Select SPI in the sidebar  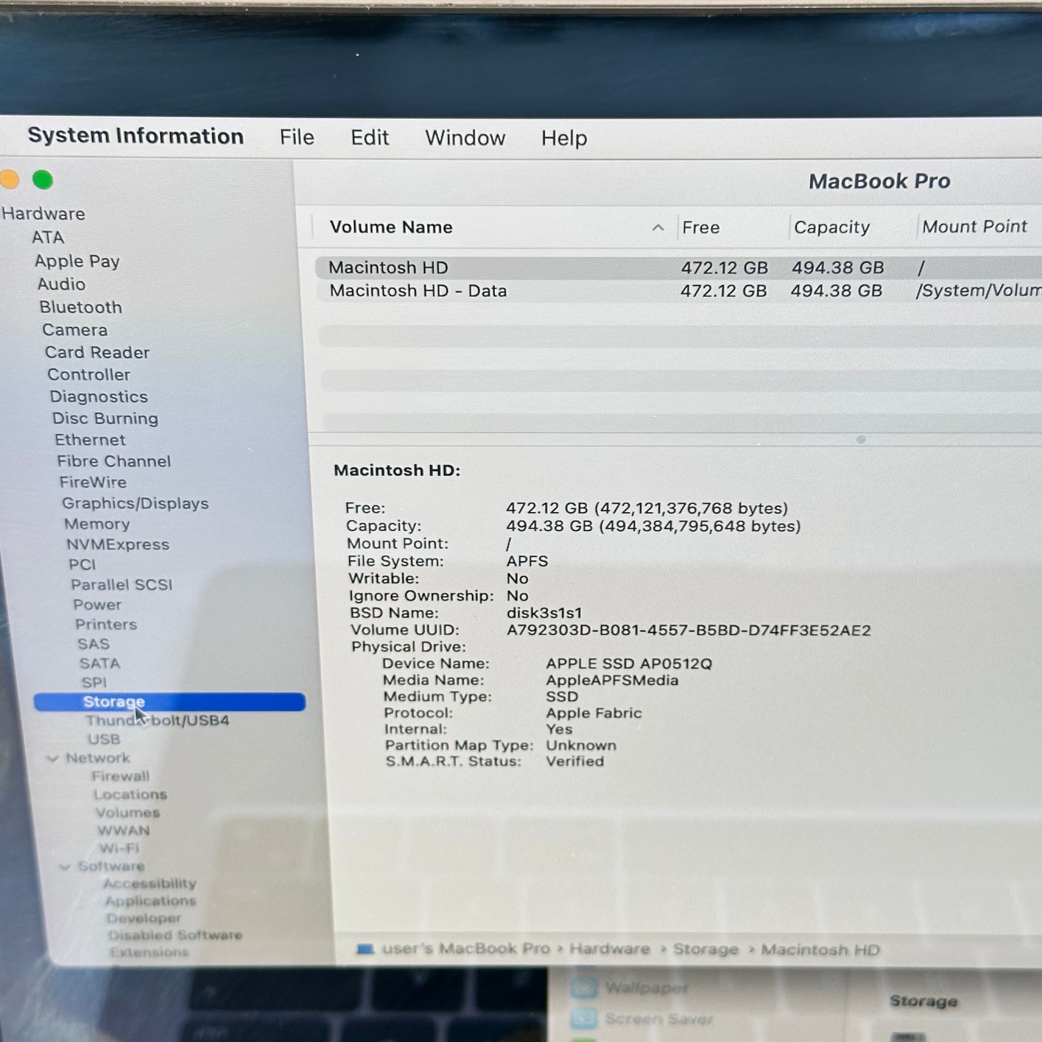click(x=94, y=682)
